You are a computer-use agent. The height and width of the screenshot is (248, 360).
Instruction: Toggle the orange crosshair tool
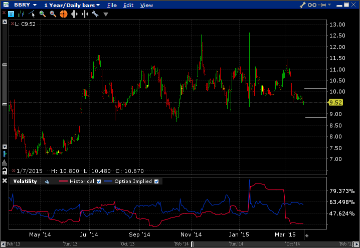pyautogui.click(x=64, y=14)
